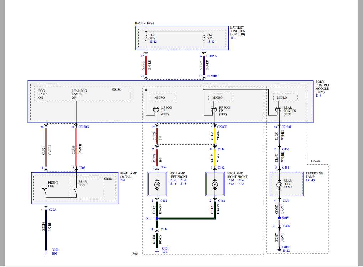Screen dimensions: 363x267
Task: Click the C2280B label next to pin 5
Action: point(222,127)
